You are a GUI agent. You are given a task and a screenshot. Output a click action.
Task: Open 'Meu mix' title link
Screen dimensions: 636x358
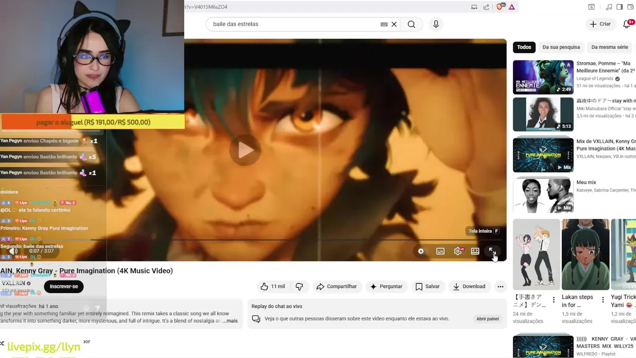click(586, 182)
